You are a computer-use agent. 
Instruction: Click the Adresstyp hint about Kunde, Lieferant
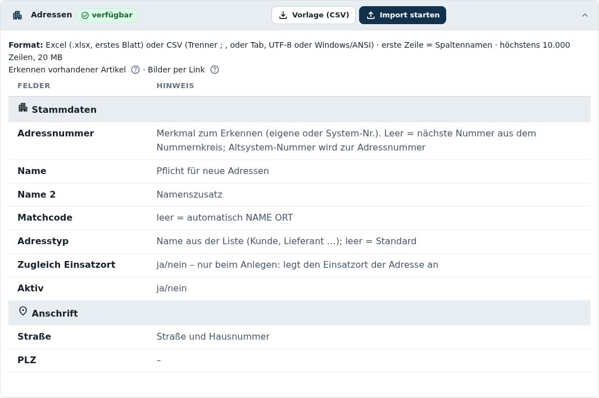click(x=287, y=241)
